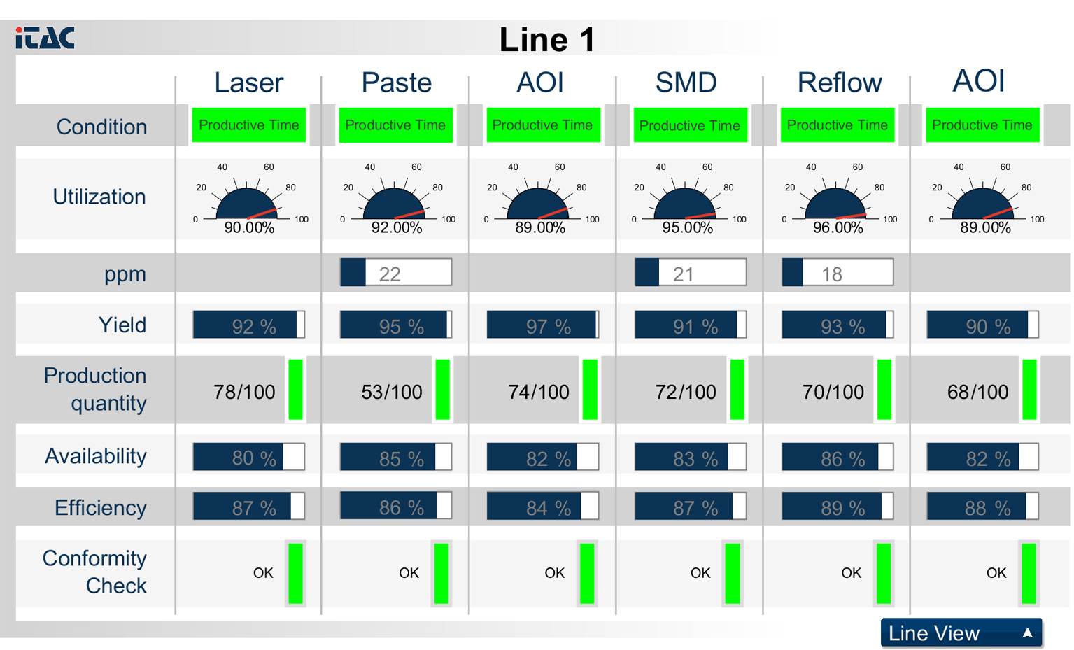This screenshot has width=1074, height=650.
Task: Click the Reflow efficiency 89 % bar
Action: click(x=837, y=507)
